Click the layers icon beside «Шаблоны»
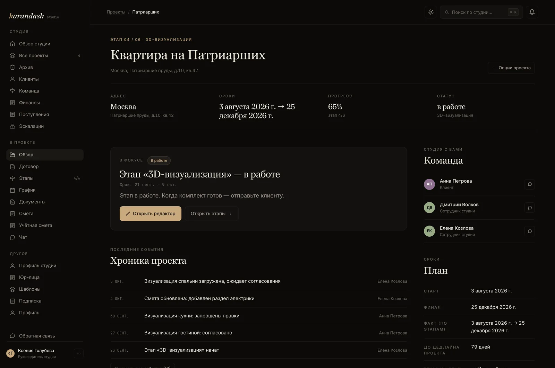 12,289
